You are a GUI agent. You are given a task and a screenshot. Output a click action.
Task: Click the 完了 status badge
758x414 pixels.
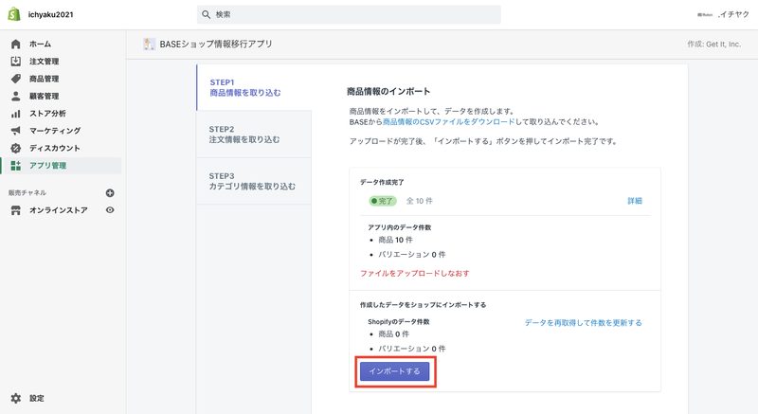click(383, 201)
